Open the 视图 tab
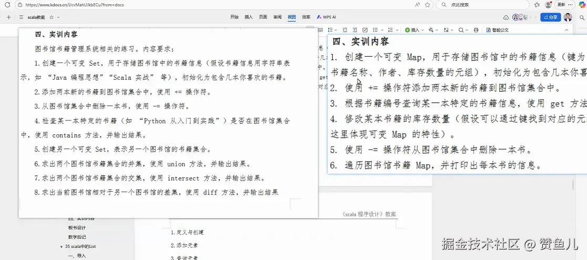The width and height of the screenshot is (587, 260). pos(292,17)
